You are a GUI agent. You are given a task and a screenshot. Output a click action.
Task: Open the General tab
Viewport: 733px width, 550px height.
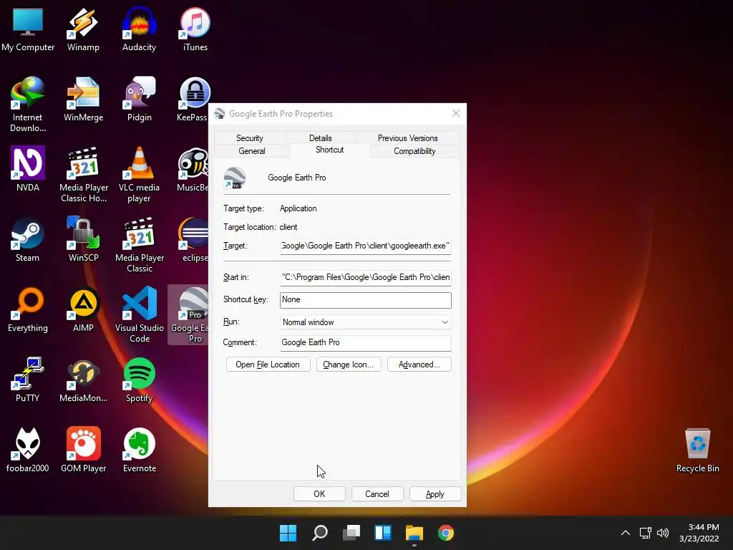tap(251, 151)
